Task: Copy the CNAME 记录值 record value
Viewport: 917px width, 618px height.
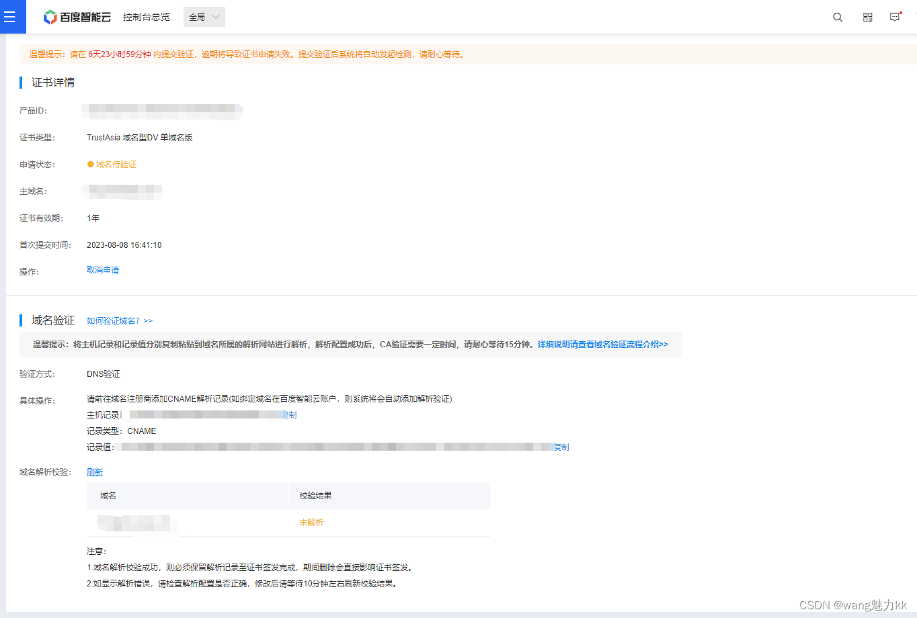Action: tap(561, 447)
